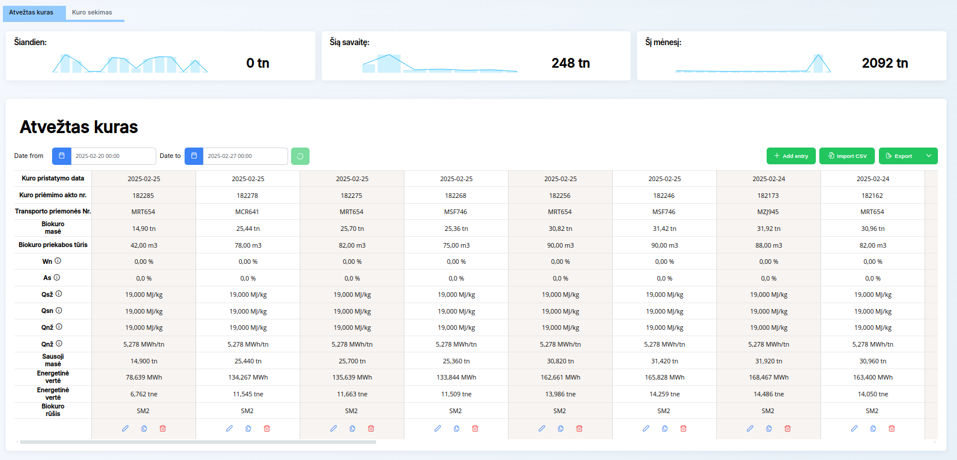This screenshot has width=957, height=460.
Task: Show info tooltip for Wn row
Action: 58,261
